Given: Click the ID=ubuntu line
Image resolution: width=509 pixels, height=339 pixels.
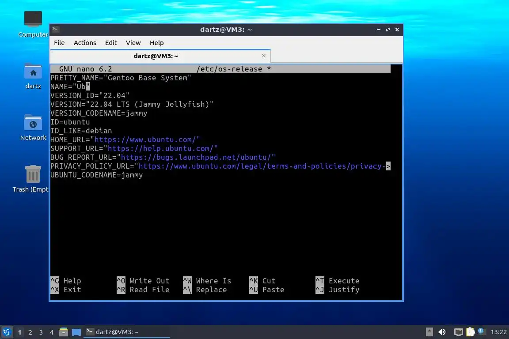Looking at the screenshot, I should 70,122.
